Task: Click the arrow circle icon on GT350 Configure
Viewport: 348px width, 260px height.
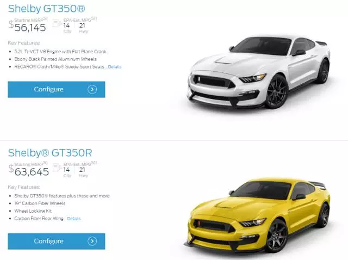Action: click(x=92, y=89)
